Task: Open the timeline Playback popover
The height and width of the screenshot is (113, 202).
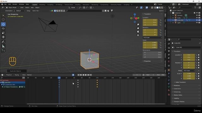Action: 10,75
